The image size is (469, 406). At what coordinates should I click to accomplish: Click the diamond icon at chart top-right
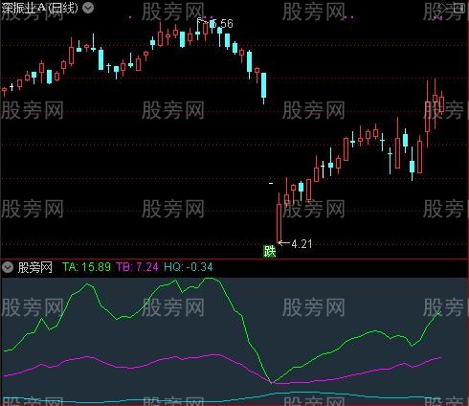click(x=443, y=9)
